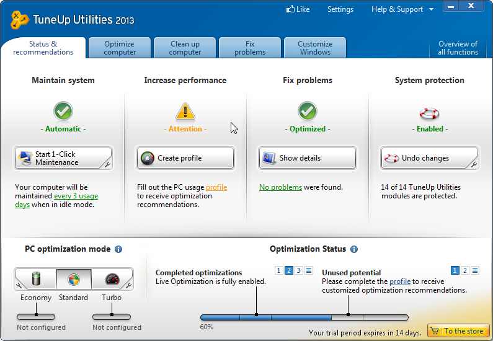Screen dimensions: 493x341
Task: Open Overview of all functions
Action: (458, 48)
